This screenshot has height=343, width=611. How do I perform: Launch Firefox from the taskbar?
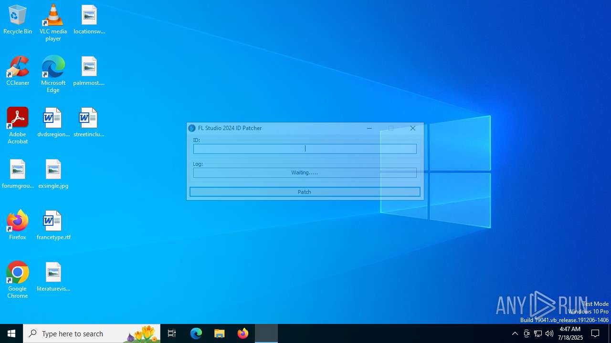coord(243,333)
